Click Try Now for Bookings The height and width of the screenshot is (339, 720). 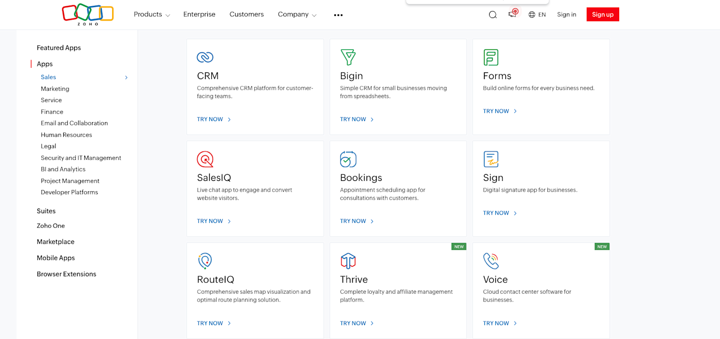coord(353,221)
